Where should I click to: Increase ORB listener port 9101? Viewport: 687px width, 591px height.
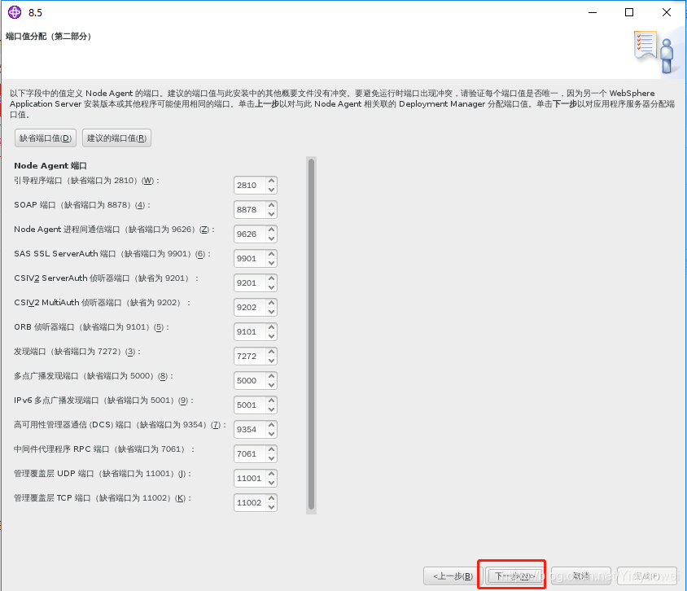click(272, 328)
